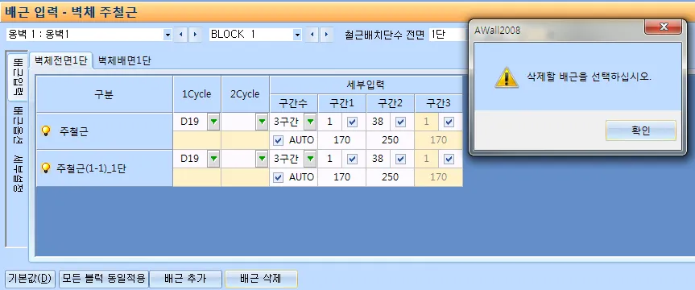695x290 pixels.
Task: Close the AWall2008 dialog with X
Action: [x=663, y=27]
